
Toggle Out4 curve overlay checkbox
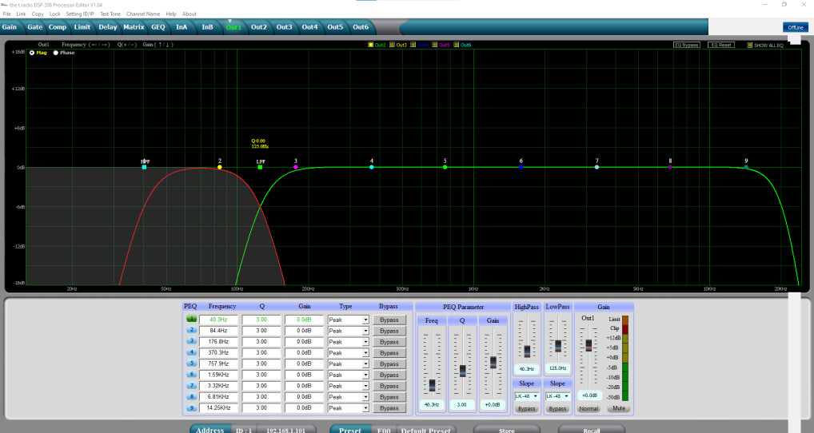pyautogui.click(x=413, y=45)
